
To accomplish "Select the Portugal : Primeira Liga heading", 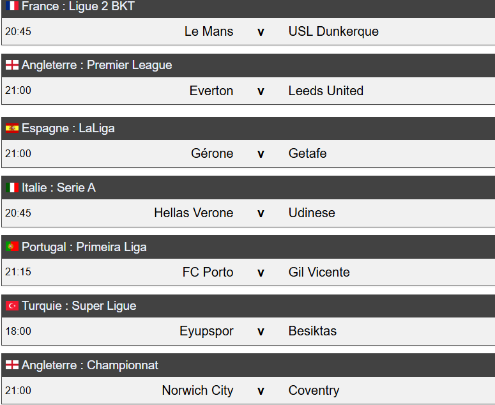I will point(84,247).
